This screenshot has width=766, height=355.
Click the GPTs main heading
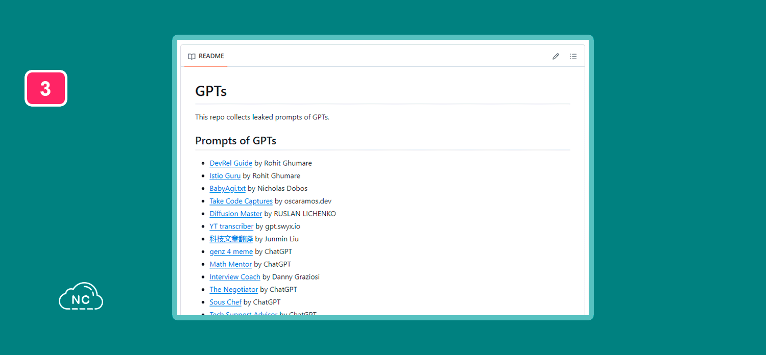click(211, 91)
